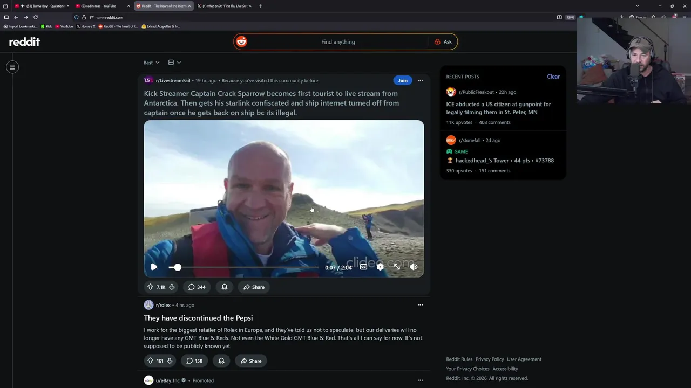691x388 pixels.
Task: Open the Accessibility footer link
Action: [x=505, y=369]
